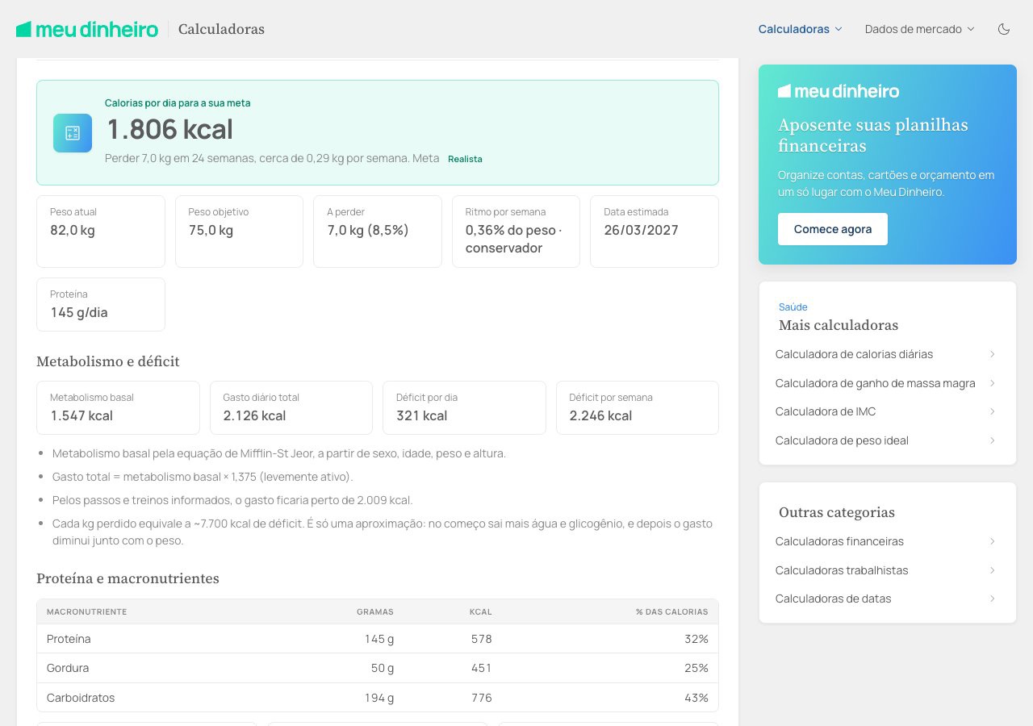Click the Metabolismo e déficit heading

point(108,361)
